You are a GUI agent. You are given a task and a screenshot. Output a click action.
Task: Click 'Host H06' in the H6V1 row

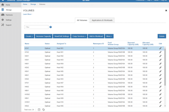coord(60,75)
